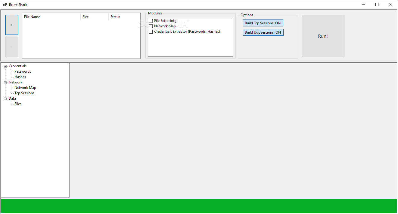The width and height of the screenshot is (398, 214).
Task: Start analysis with the Run! button
Action: click(x=323, y=36)
